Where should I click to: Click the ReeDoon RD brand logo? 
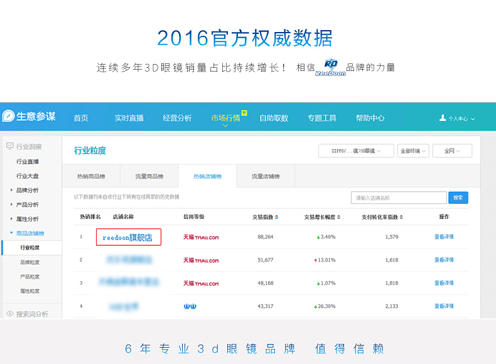pyautogui.click(x=330, y=67)
